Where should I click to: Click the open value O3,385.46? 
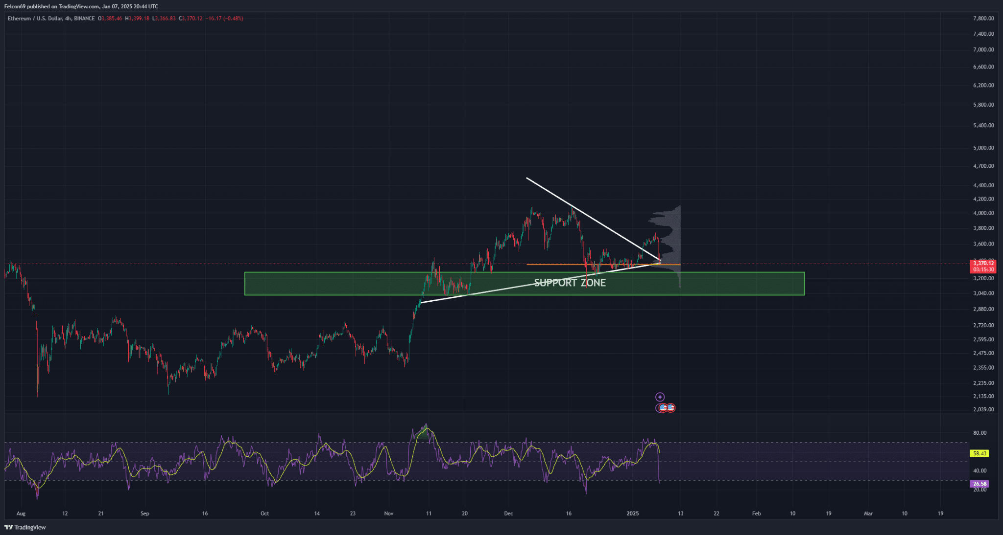coord(110,19)
